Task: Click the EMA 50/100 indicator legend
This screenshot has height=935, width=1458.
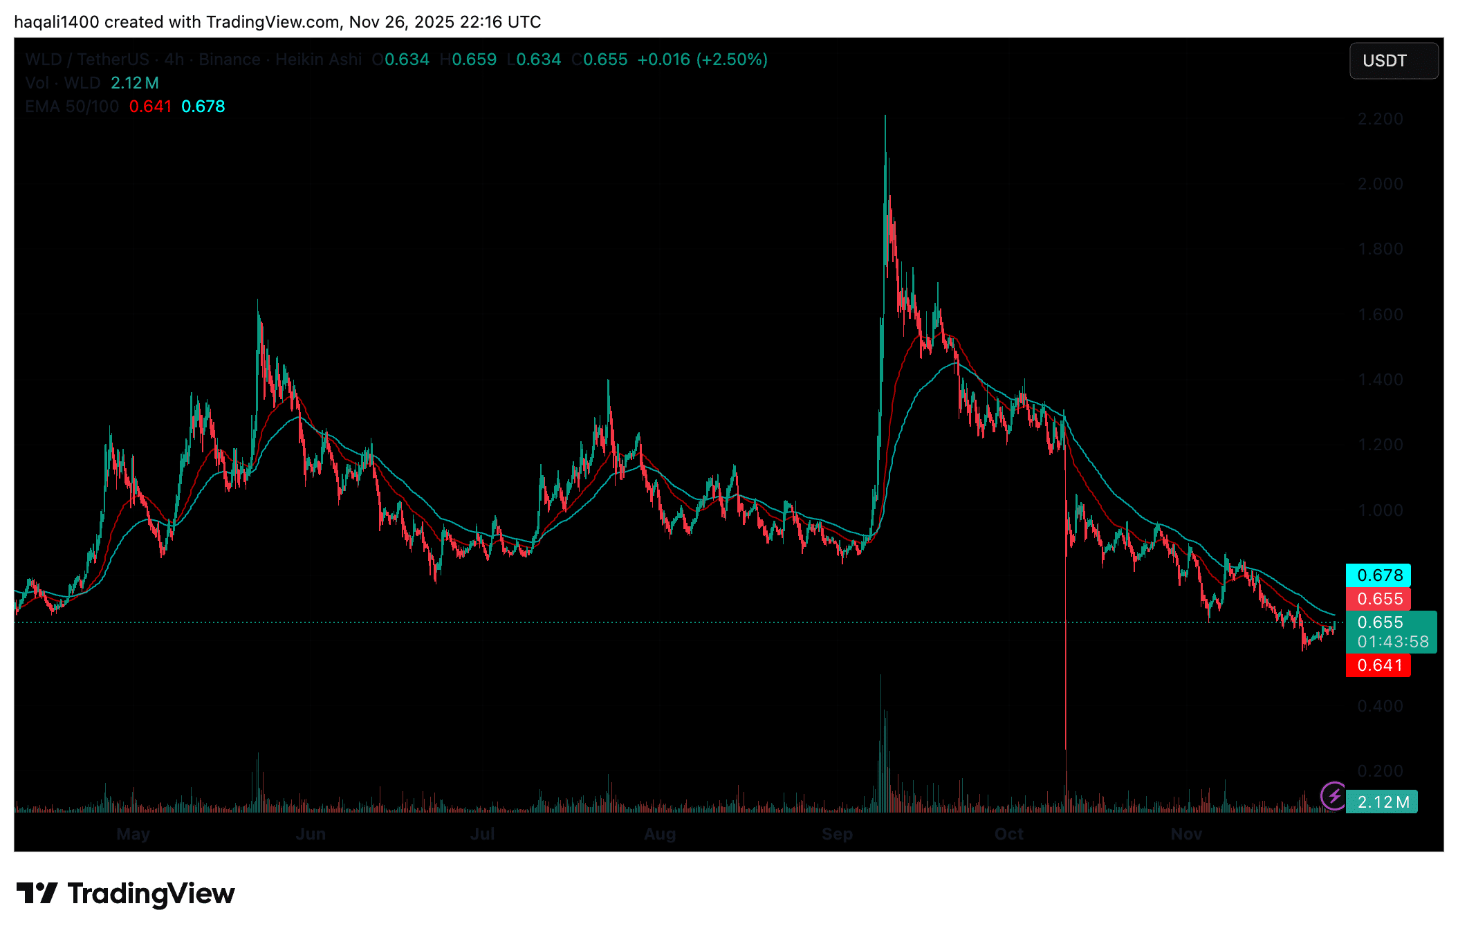Action: [x=71, y=106]
